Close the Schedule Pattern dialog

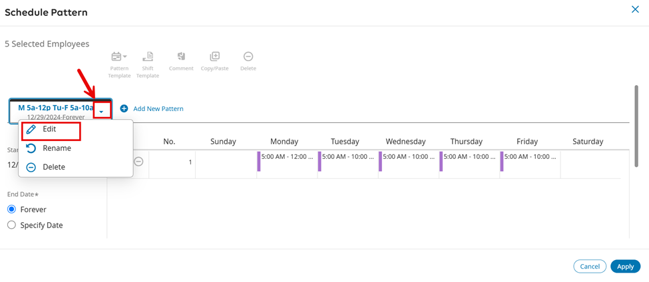click(x=635, y=9)
